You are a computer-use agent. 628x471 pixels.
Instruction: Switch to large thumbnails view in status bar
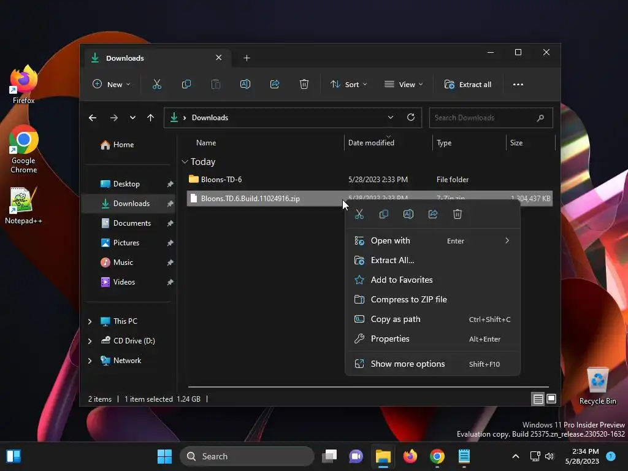(551, 399)
